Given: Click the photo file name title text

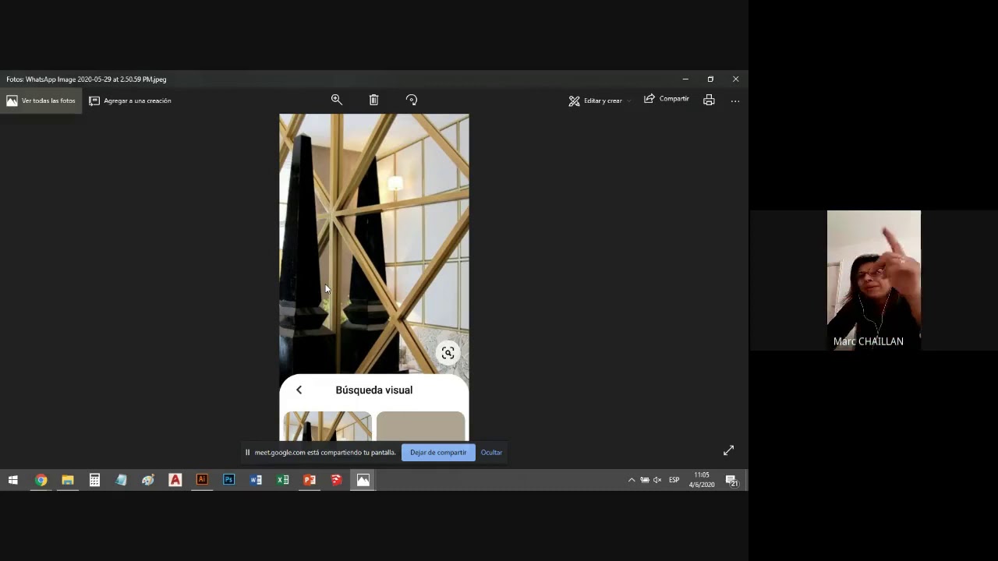Looking at the screenshot, I should [87, 79].
